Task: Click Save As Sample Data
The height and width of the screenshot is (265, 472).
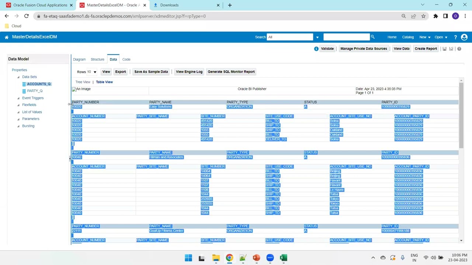Action: [151, 72]
